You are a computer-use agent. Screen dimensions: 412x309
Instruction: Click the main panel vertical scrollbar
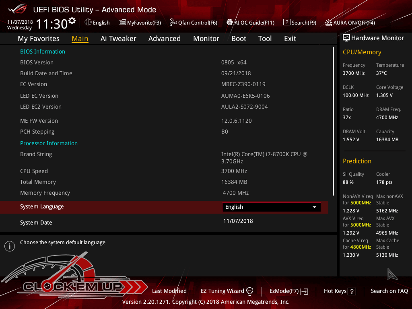point(333,121)
